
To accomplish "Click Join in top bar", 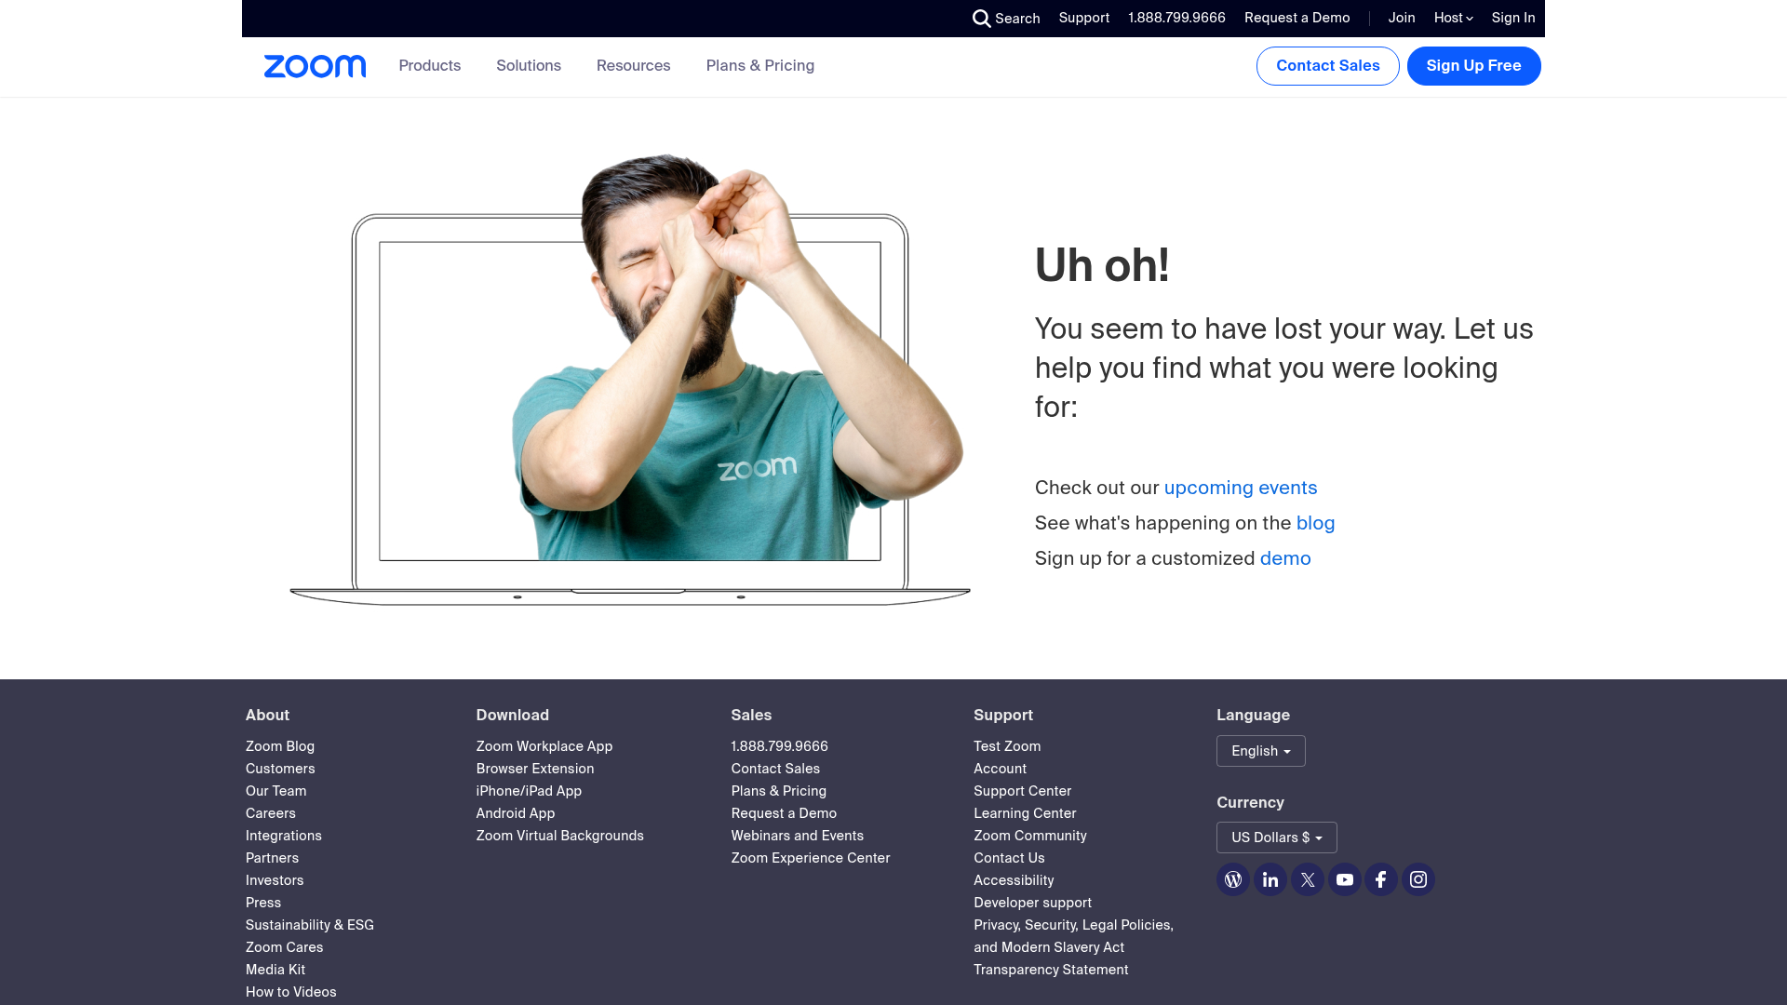I will 1402,18.
